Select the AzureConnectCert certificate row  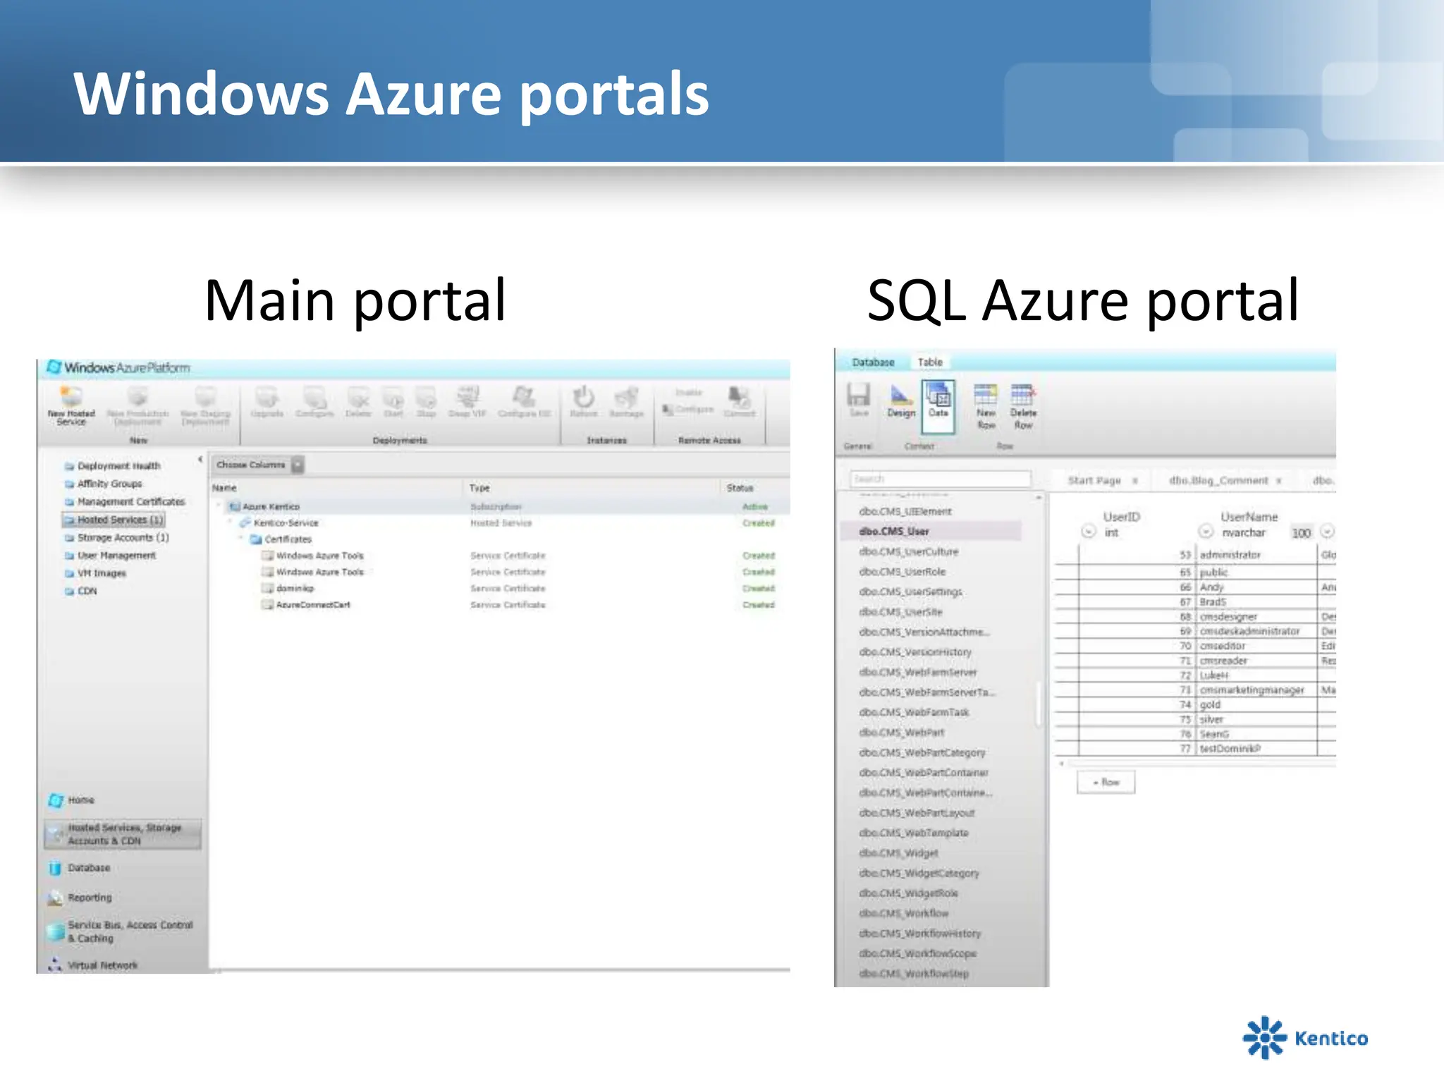click(x=501, y=604)
